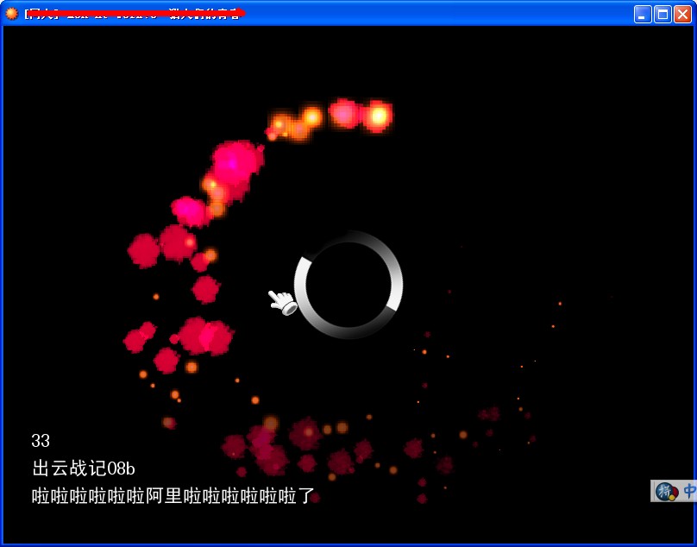
Task: Click the white circular ring in the center
Action: click(348, 285)
